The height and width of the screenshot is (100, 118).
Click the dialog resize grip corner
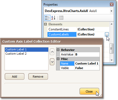(101, 95)
